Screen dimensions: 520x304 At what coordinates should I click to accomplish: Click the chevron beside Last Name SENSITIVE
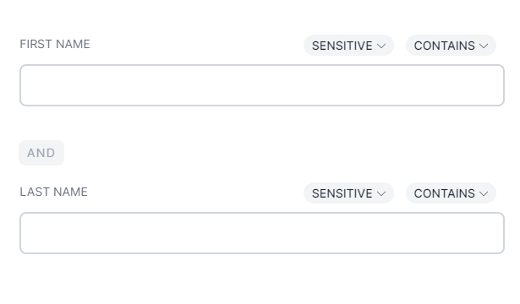381,193
